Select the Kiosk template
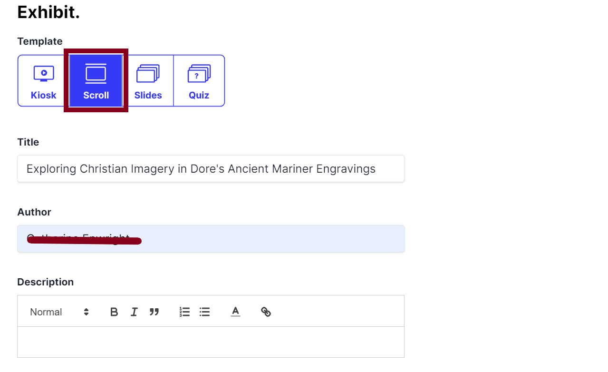Screen dimensions: 608x372 coord(44,81)
